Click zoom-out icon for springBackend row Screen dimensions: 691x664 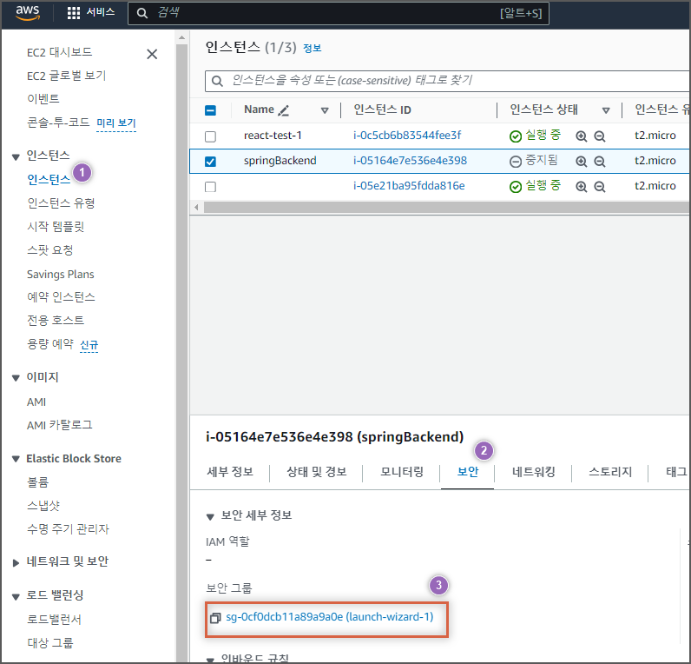[x=599, y=162]
